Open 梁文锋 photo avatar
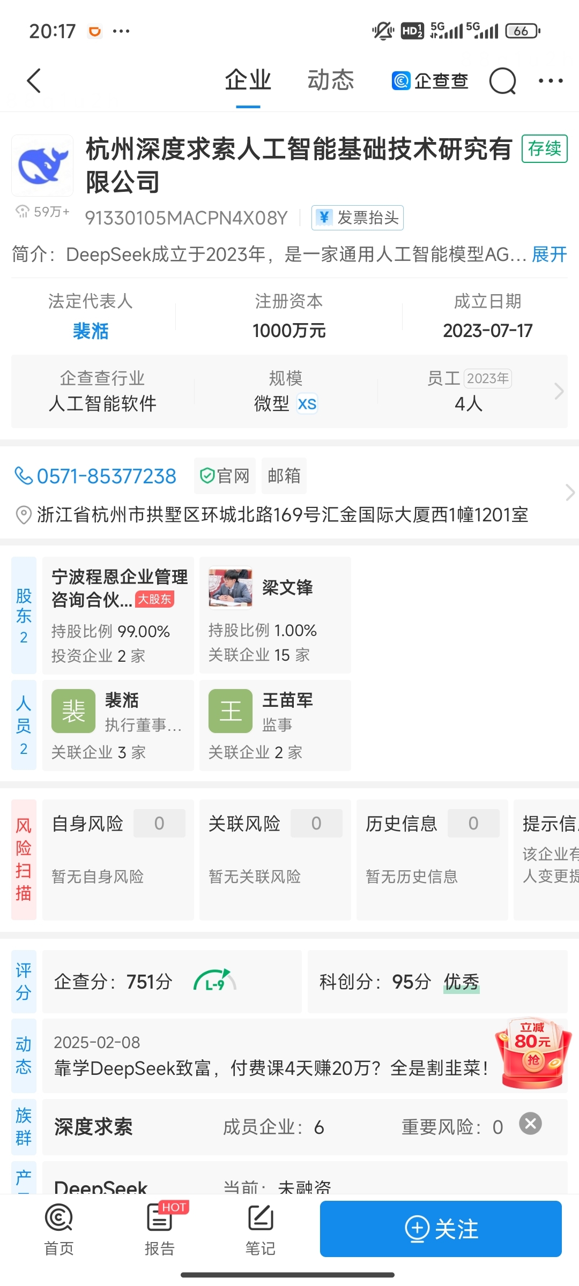 tap(231, 588)
